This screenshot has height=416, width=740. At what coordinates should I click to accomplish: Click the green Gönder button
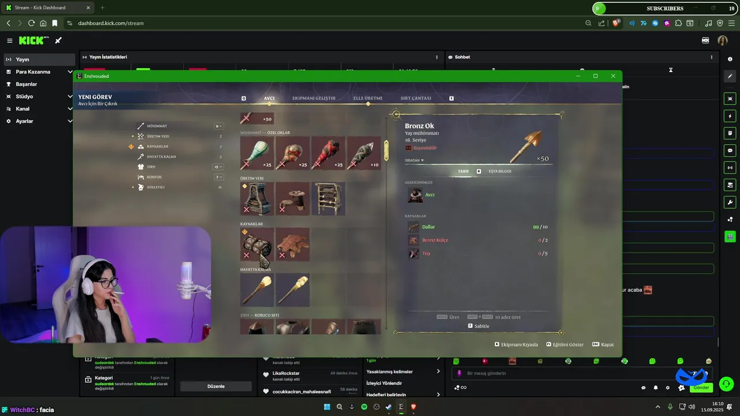click(x=701, y=388)
